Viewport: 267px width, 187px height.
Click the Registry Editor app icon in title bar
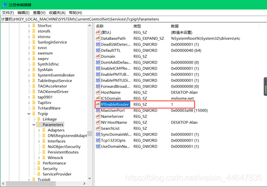point(5,5)
